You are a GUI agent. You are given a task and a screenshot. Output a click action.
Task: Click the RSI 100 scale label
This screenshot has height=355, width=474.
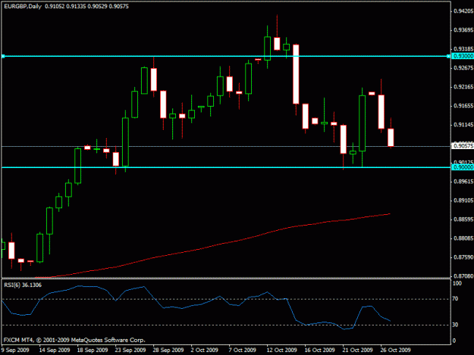[457, 284]
